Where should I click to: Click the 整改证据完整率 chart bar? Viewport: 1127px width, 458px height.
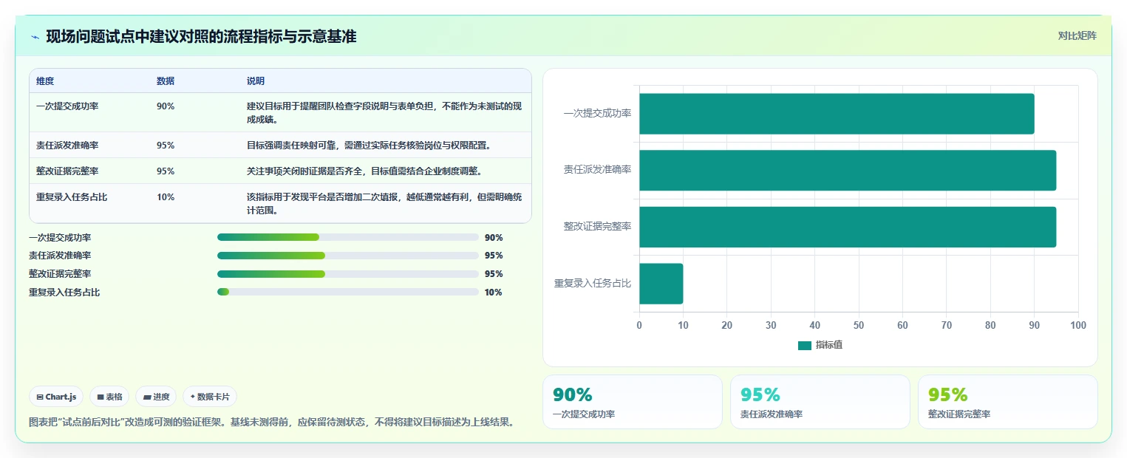(848, 227)
